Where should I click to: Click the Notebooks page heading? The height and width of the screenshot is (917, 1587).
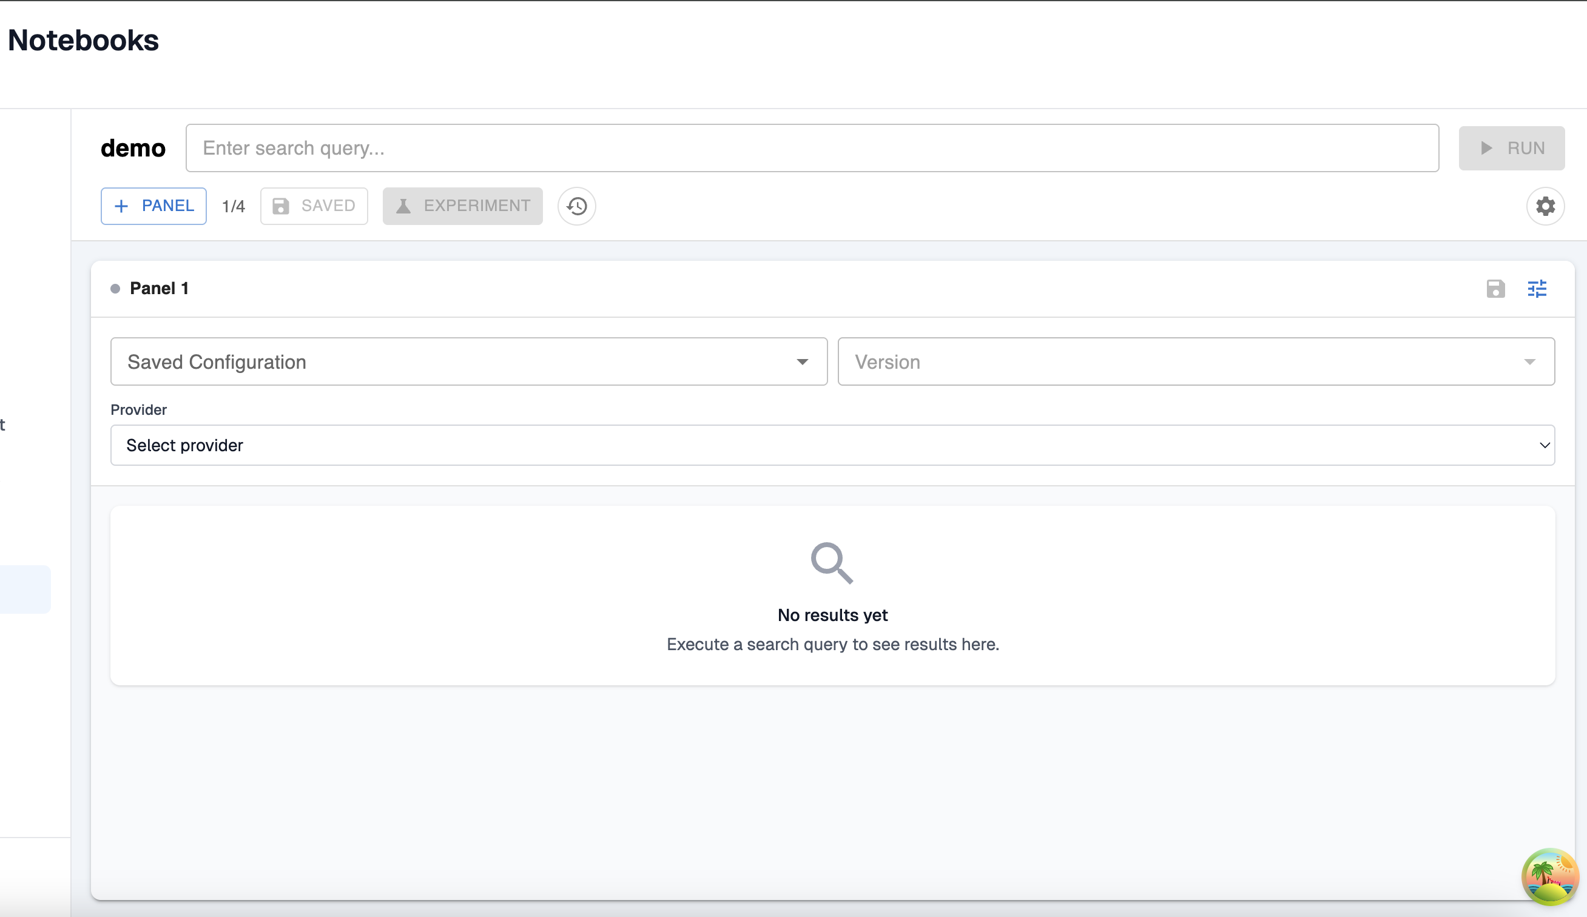(83, 40)
